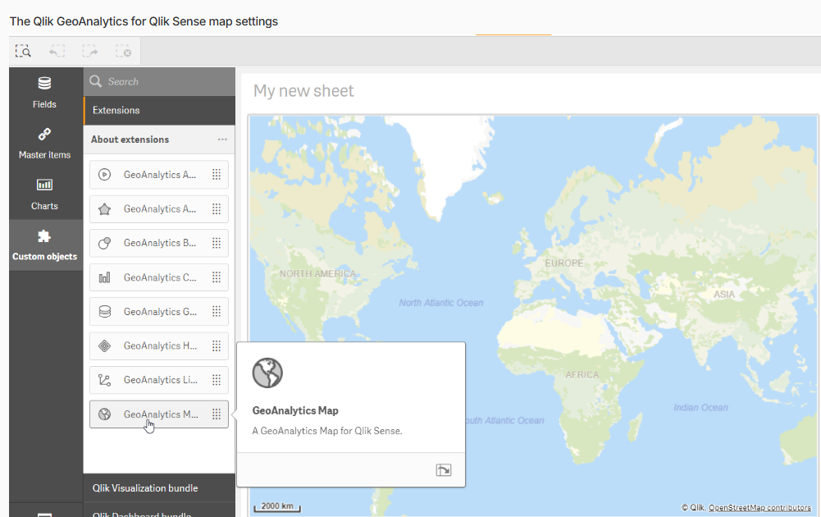Click into the extensions Search field

tap(164, 81)
